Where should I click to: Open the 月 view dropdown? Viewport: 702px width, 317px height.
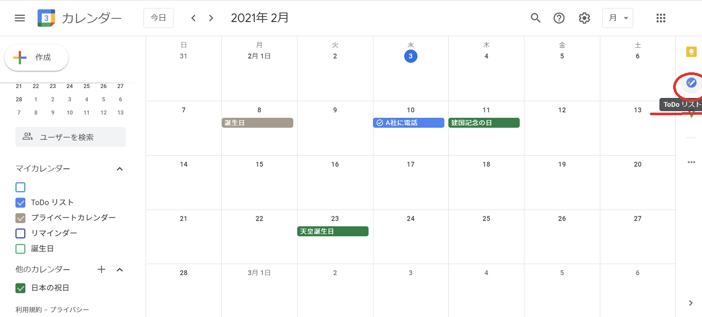(x=617, y=18)
